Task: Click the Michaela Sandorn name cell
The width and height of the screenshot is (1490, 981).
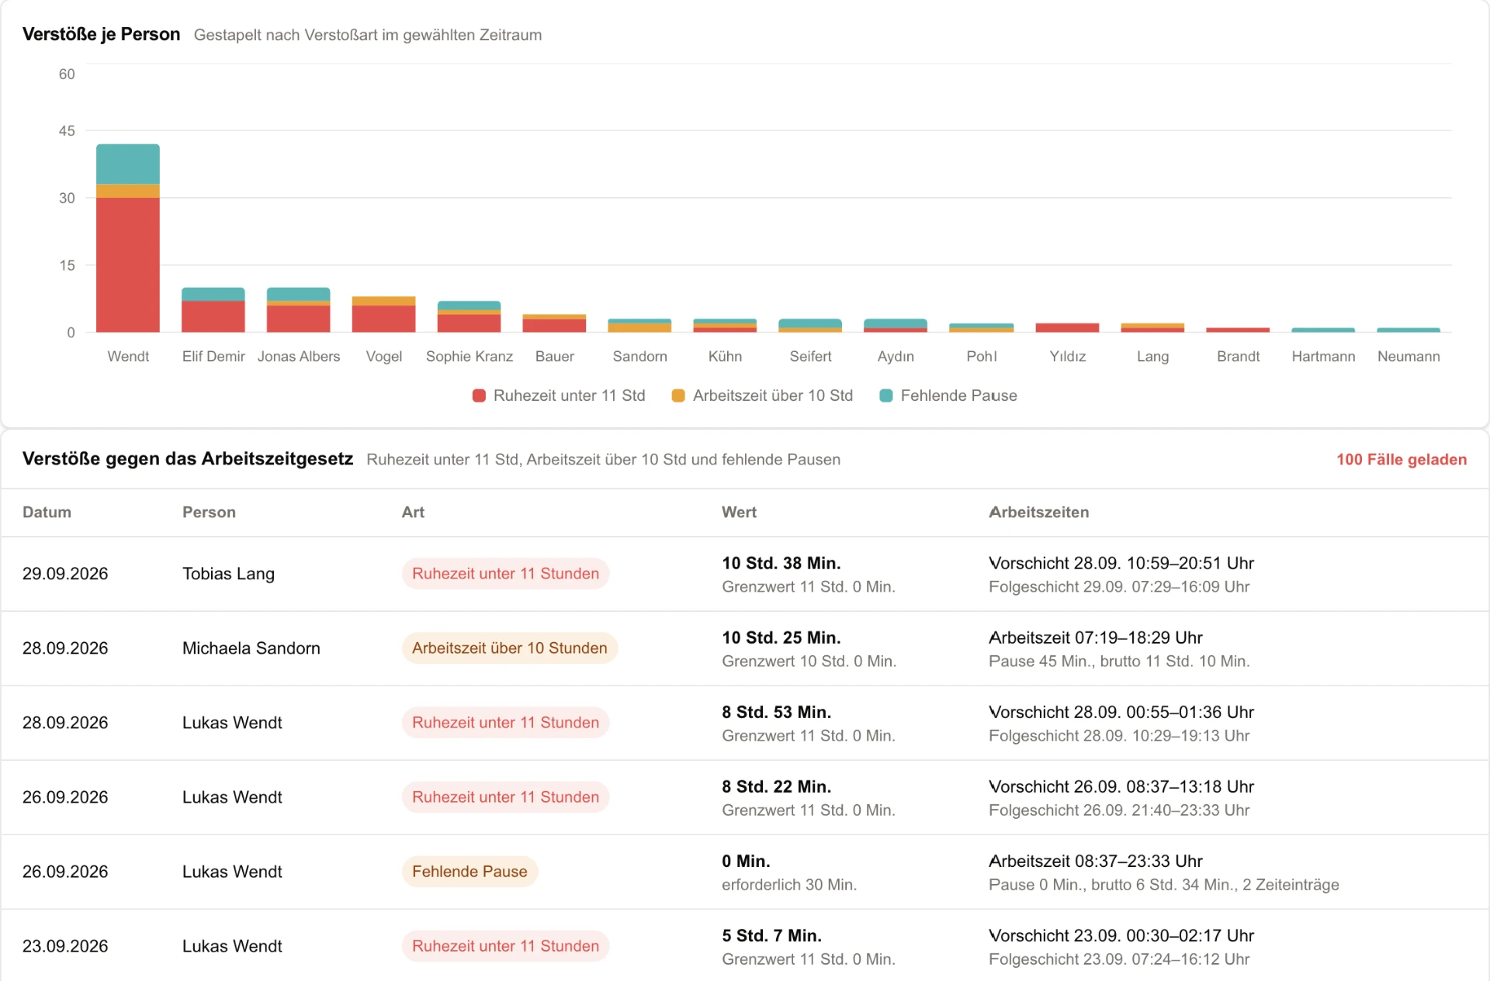Action: [x=251, y=648]
